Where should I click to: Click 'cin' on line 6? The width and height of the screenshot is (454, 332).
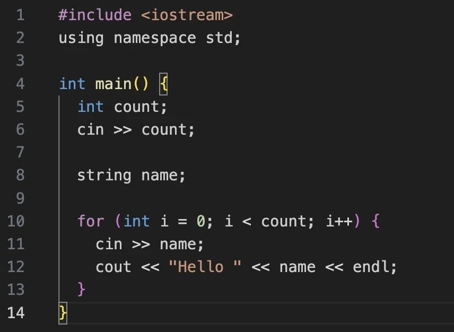(90, 130)
